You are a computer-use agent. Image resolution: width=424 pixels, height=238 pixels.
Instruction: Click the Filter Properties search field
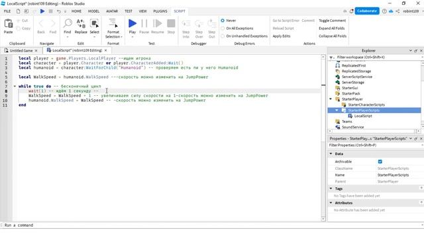pyautogui.click(x=374, y=145)
